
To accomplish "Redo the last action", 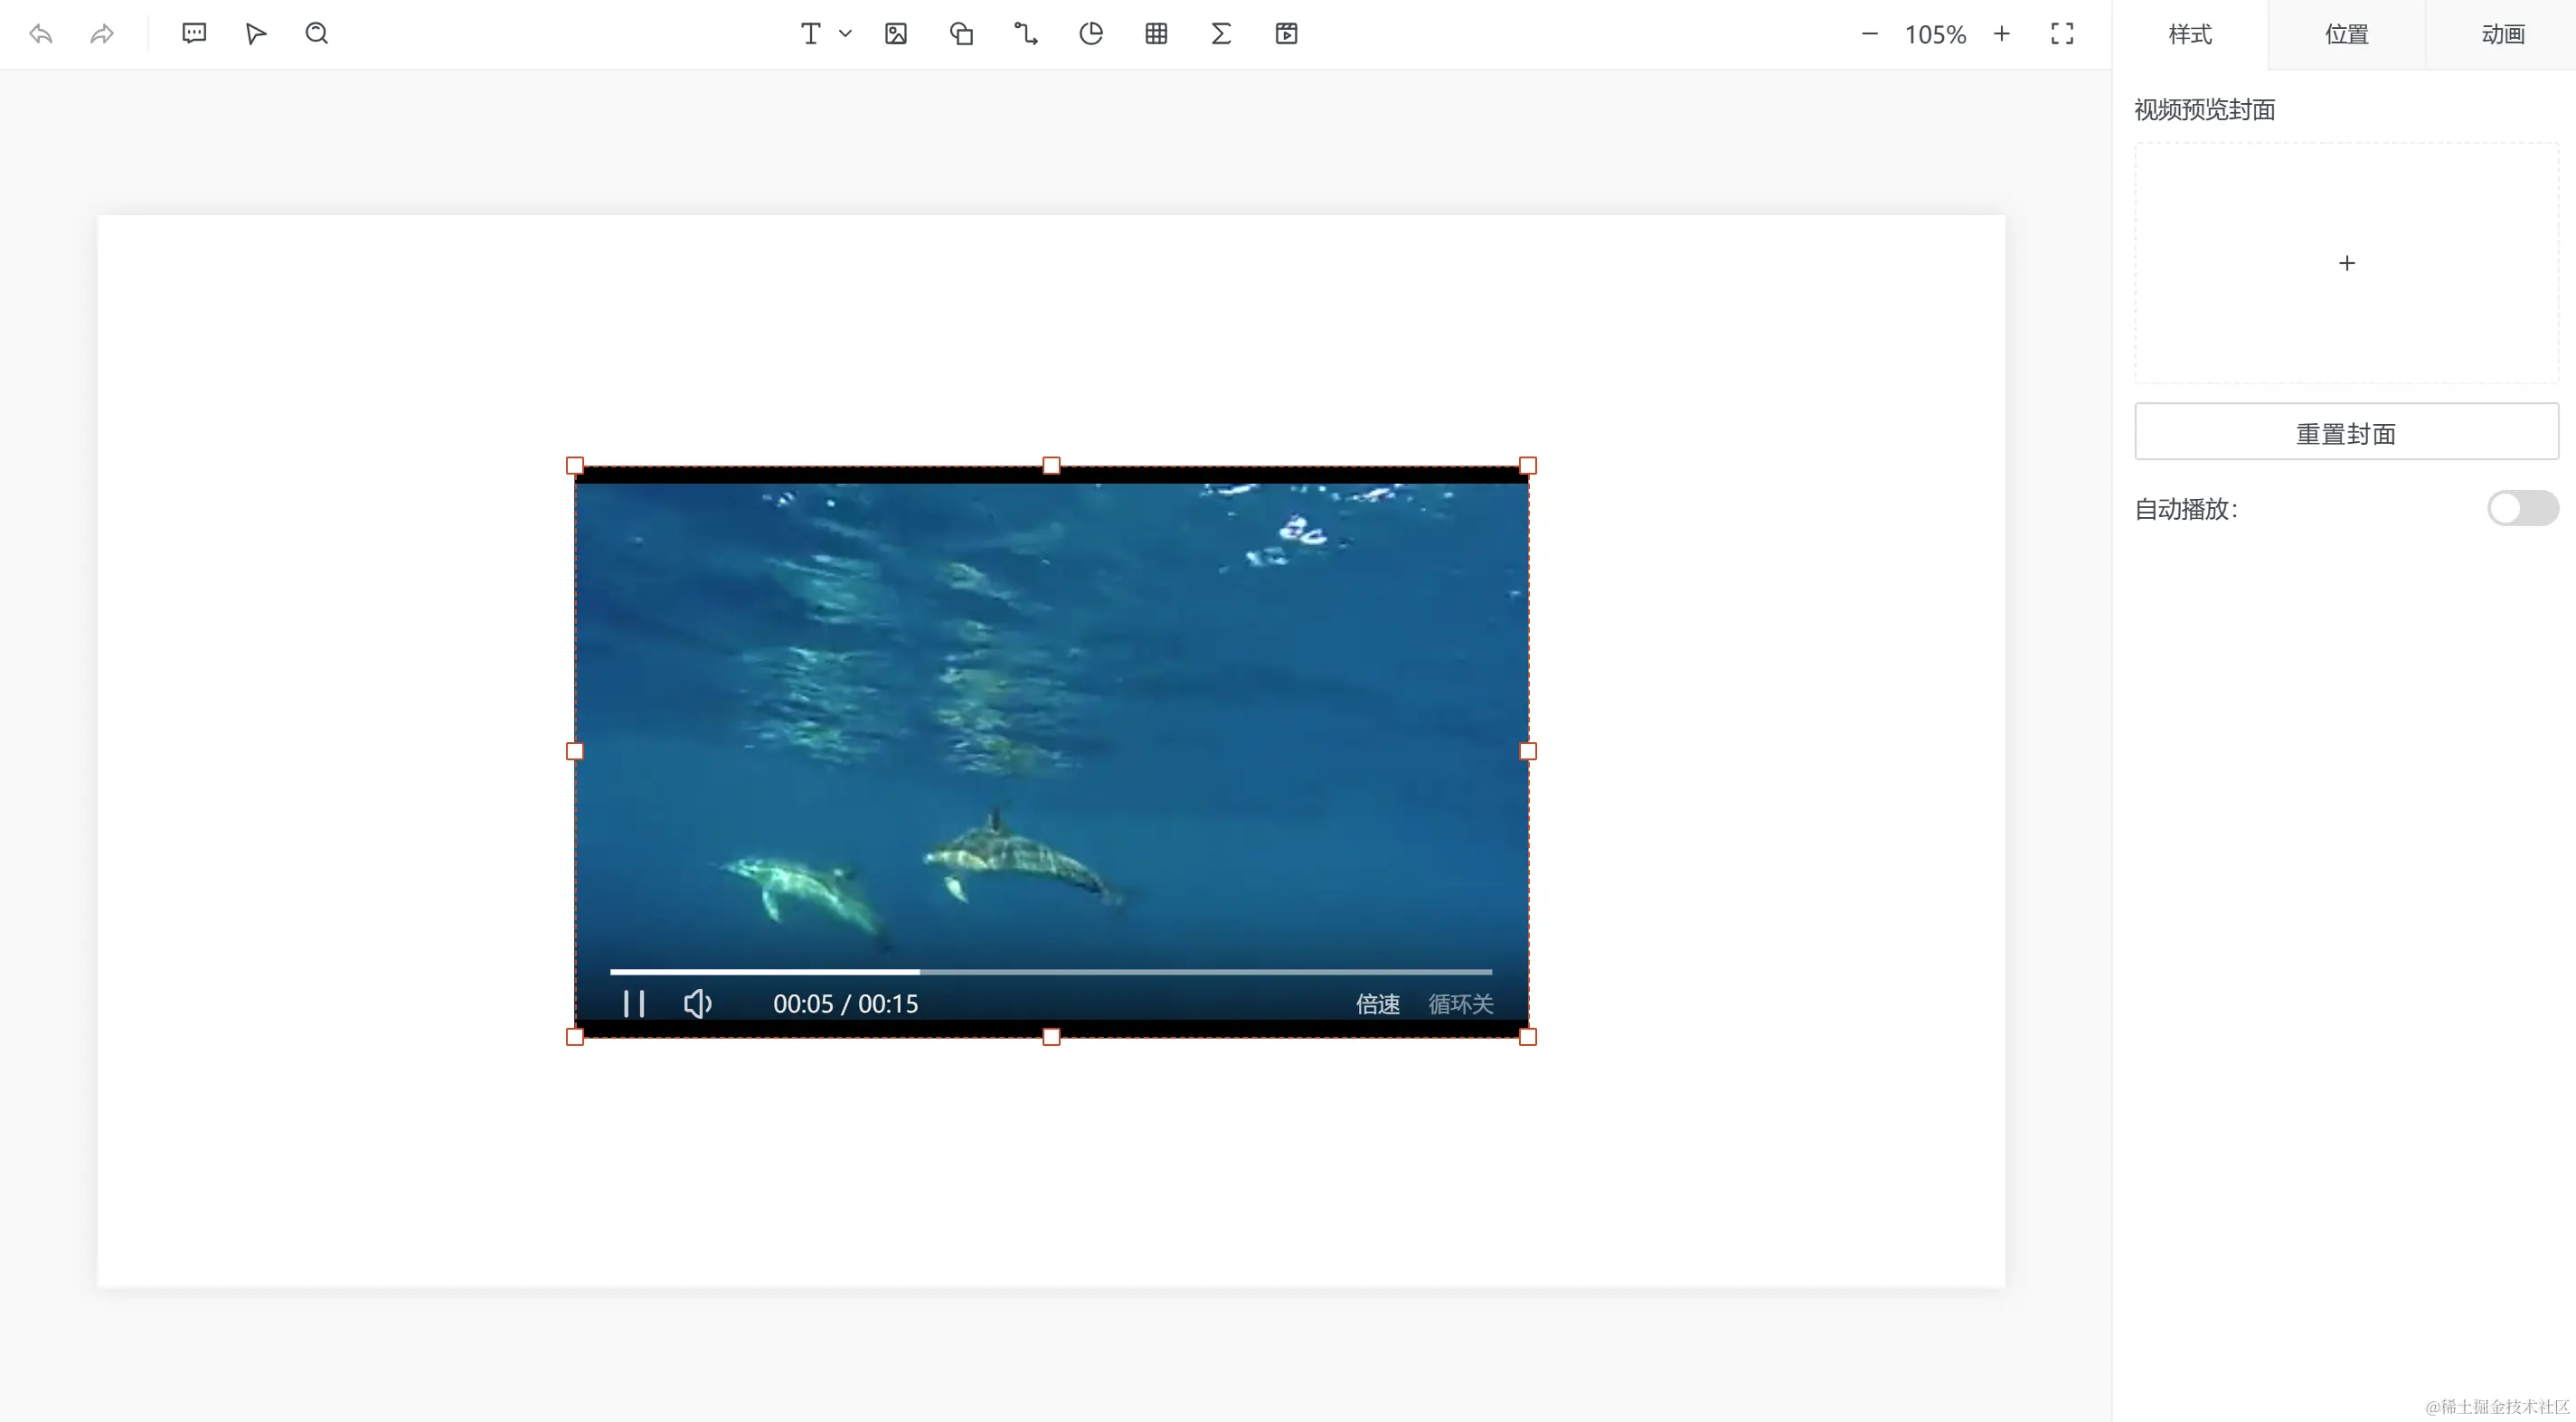I will [102, 34].
